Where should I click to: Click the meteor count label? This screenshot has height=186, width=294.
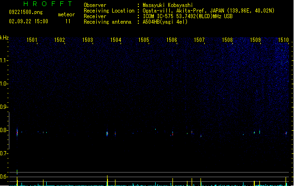(x=66, y=14)
